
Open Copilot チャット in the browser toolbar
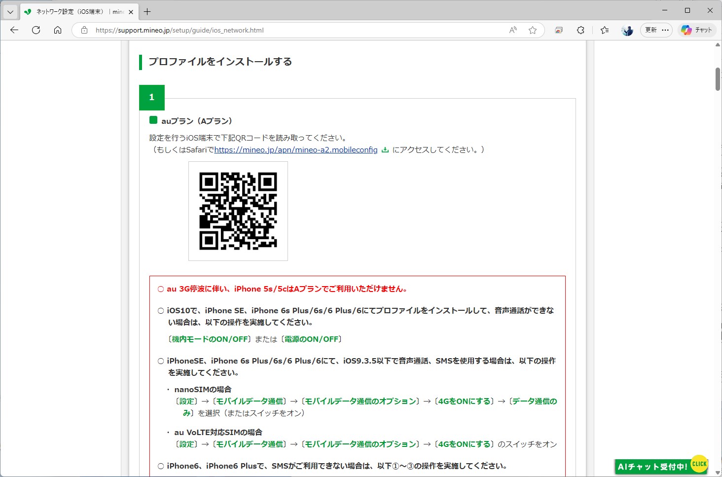click(x=697, y=30)
